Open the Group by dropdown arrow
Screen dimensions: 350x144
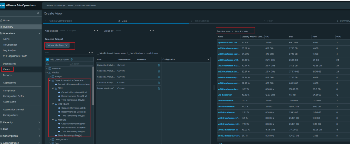(x=153, y=30)
